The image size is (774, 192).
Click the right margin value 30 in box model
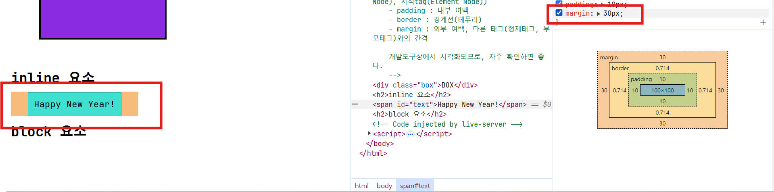click(721, 90)
